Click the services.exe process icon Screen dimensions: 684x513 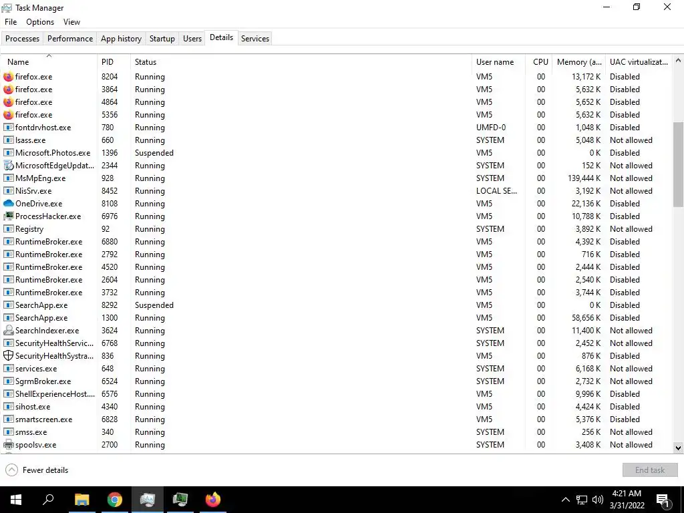pos(8,368)
